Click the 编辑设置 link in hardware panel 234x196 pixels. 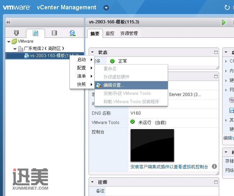(x=229, y=138)
